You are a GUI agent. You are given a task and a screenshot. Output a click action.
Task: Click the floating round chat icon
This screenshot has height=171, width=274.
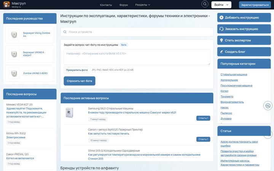click(268, 106)
